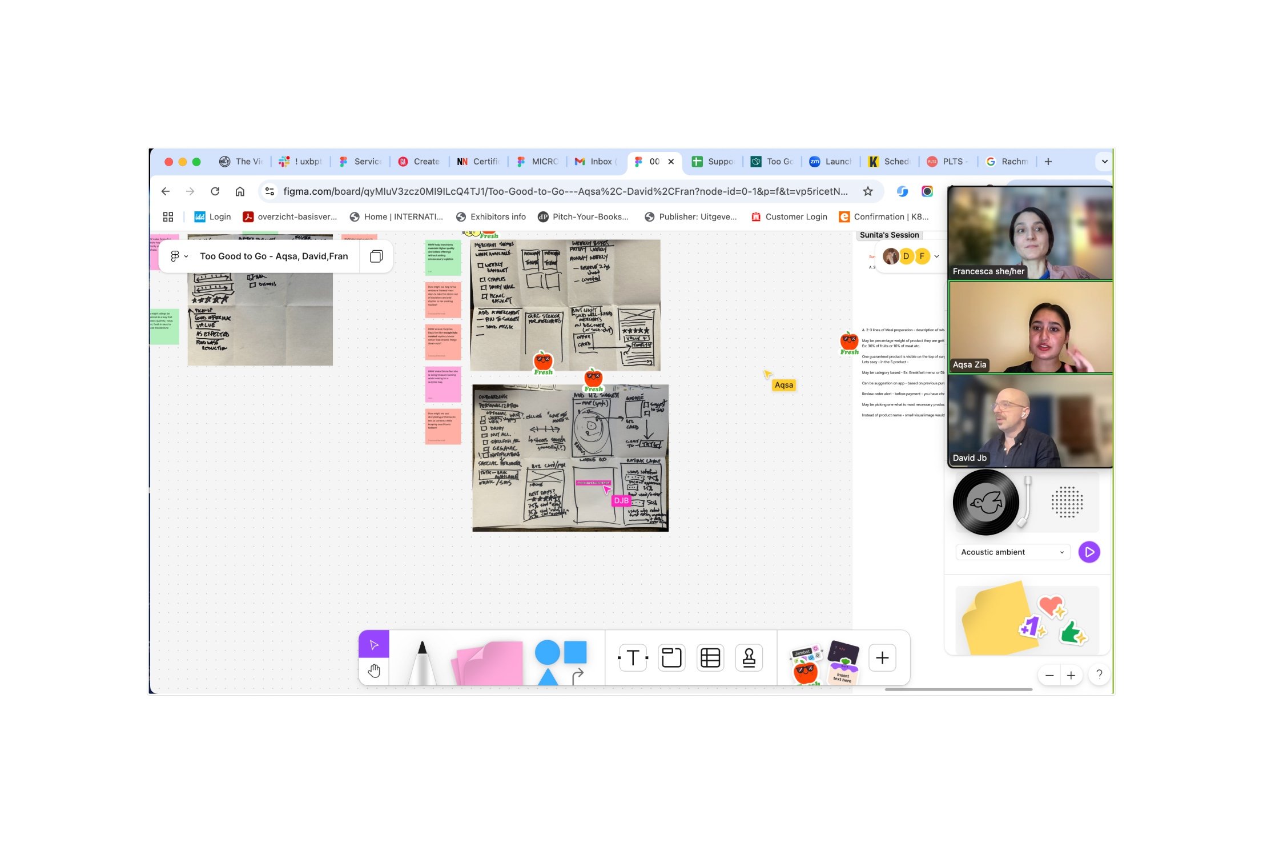Zoom in with the plus button
Image resolution: width=1263 pixels, height=843 pixels.
click(1071, 676)
